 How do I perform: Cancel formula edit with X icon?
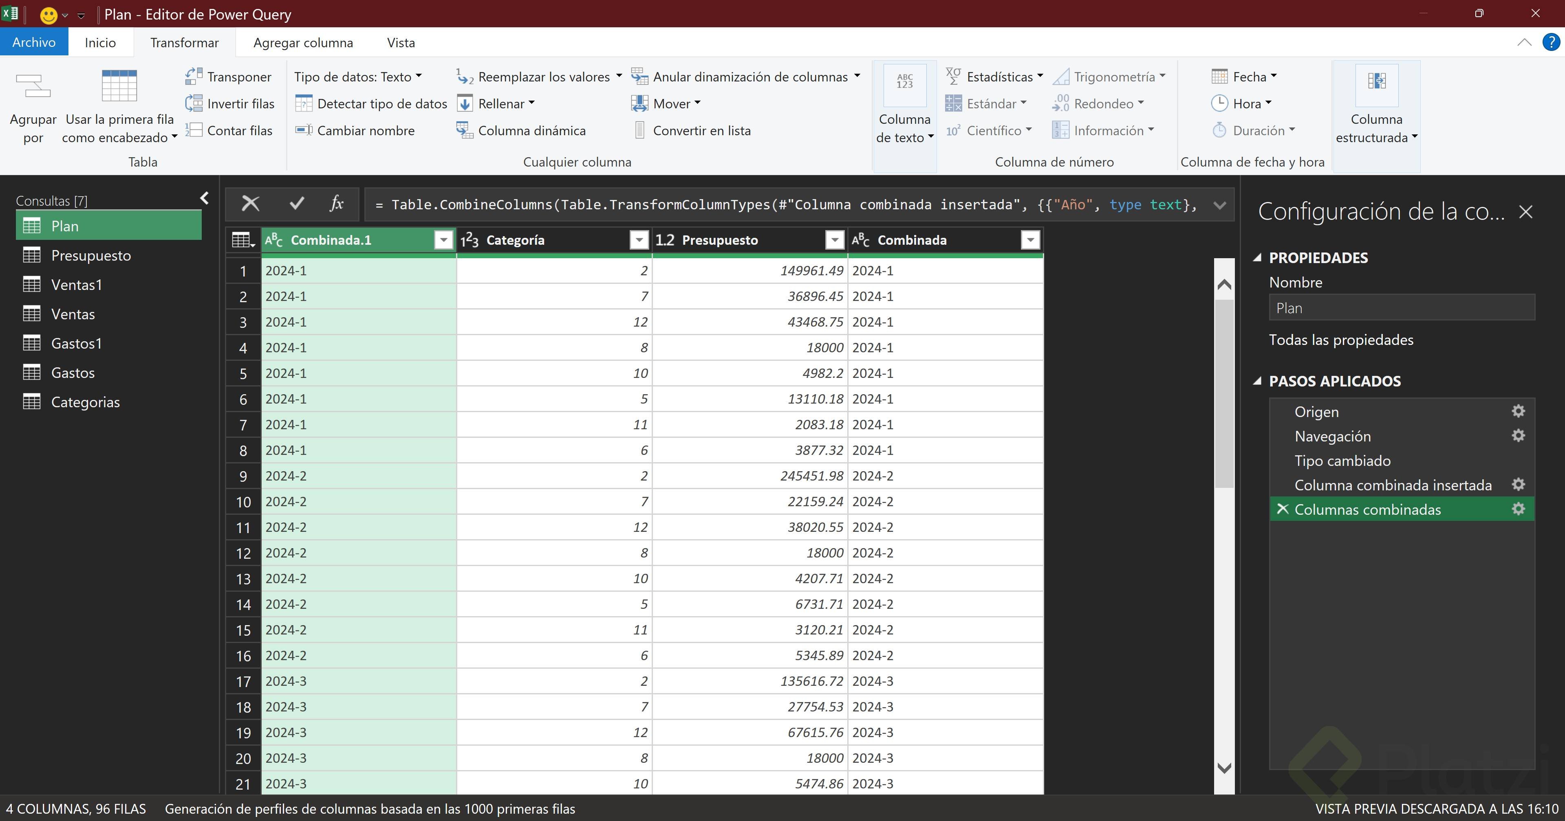click(x=250, y=204)
